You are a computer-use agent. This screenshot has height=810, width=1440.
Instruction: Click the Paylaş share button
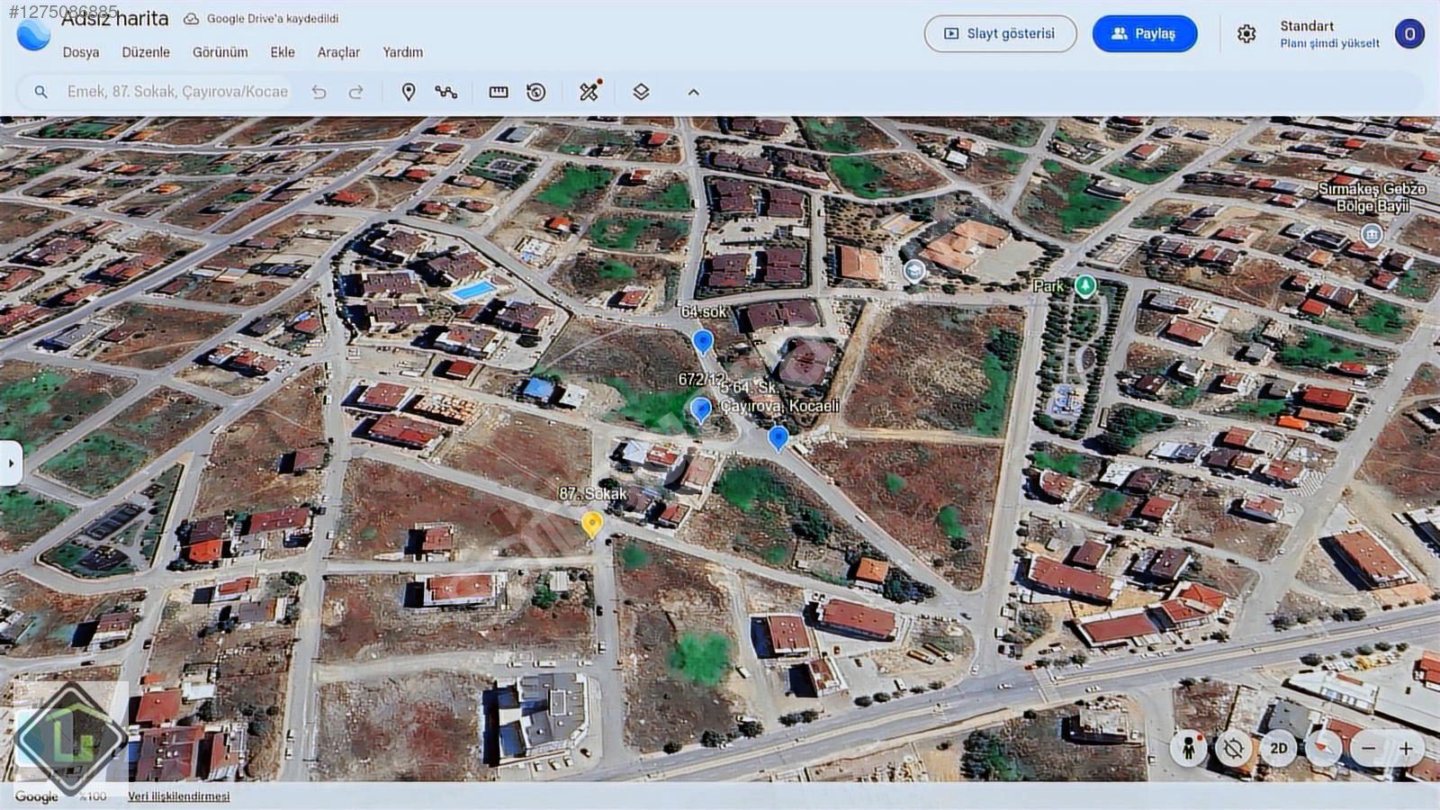(x=1144, y=34)
